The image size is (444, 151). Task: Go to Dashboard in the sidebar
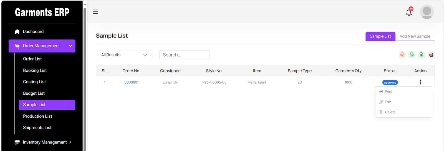(33, 32)
